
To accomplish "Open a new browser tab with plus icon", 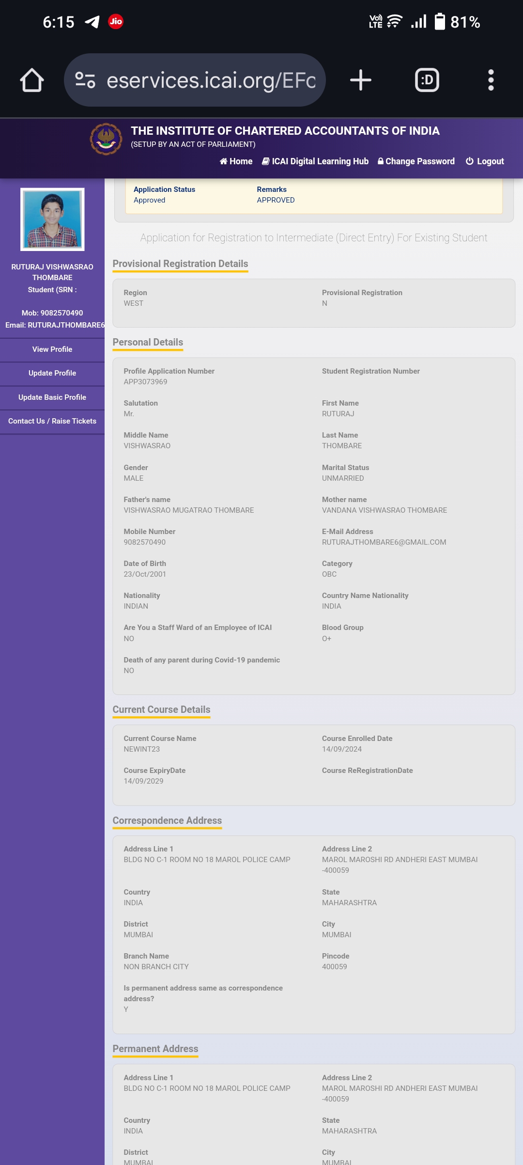I will point(361,80).
